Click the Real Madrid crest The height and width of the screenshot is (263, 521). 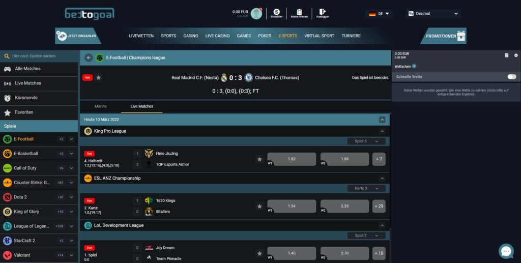(x=224, y=78)
